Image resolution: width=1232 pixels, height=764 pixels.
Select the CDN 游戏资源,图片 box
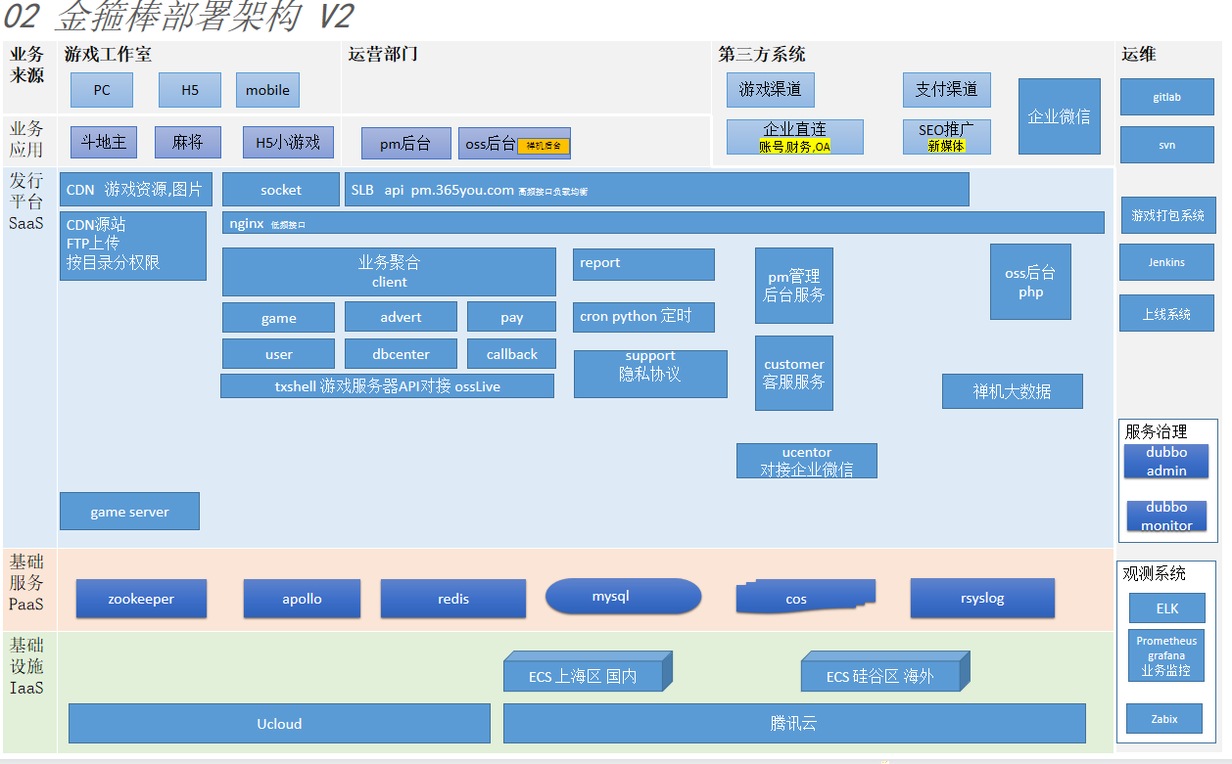136,190
